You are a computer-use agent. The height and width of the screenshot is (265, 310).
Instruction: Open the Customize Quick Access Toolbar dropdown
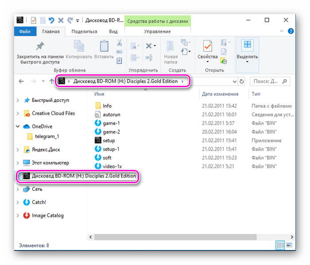pos(77,20)
